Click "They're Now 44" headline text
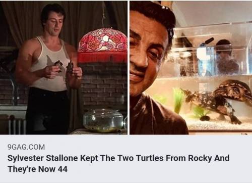Image resolution: width=252 pixels, height=183 pixels. [x=37, y=169]
